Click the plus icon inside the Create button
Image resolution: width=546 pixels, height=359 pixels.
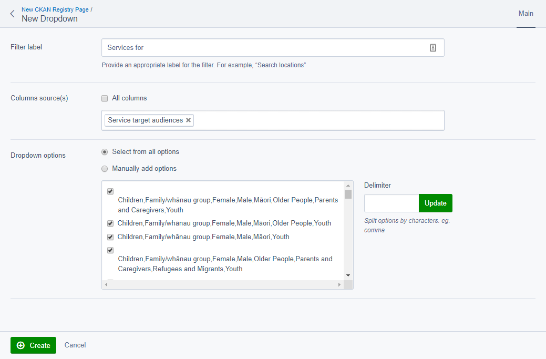click(x=19, y=345)
